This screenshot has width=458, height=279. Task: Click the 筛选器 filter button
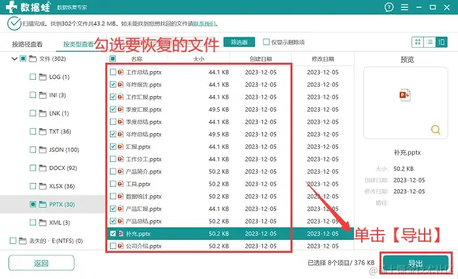239,42
